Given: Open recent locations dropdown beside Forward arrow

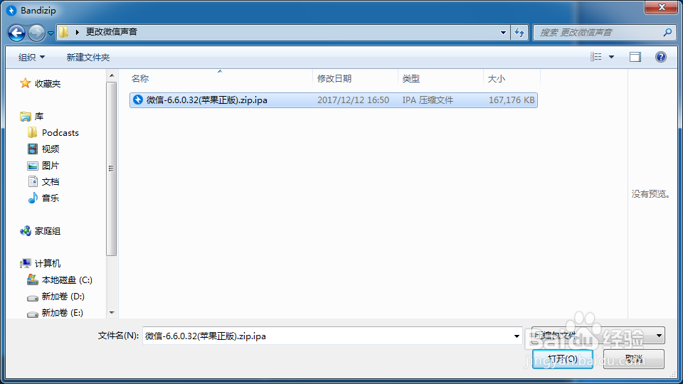Looking at the screenshot, I should (x=51, y=33).
